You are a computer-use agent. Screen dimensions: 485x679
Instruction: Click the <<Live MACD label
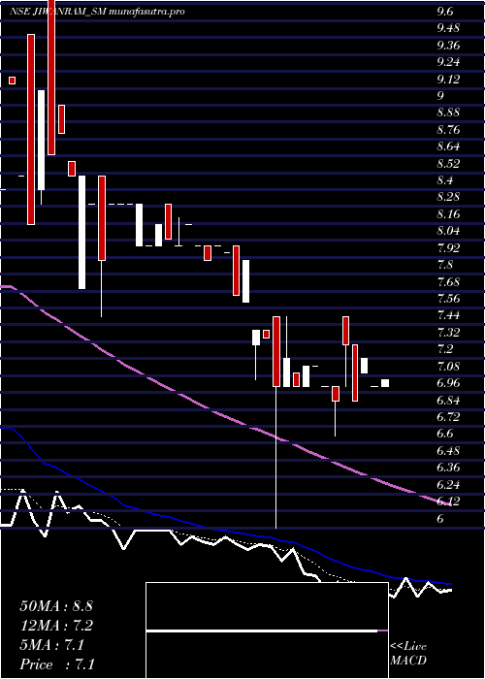pyautogui.click(x=408, y=654)
